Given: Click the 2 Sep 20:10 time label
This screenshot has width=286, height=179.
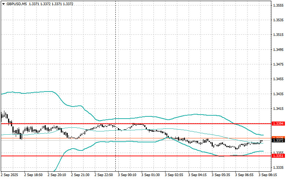Looking at the screenshot, I should [57, 175].
